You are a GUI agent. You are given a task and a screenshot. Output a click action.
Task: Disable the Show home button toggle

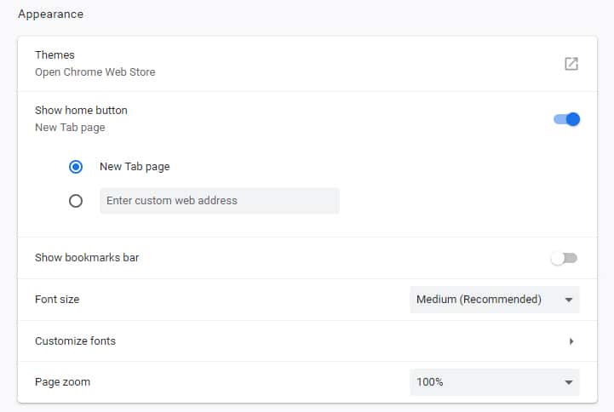(x=566, y=119)
